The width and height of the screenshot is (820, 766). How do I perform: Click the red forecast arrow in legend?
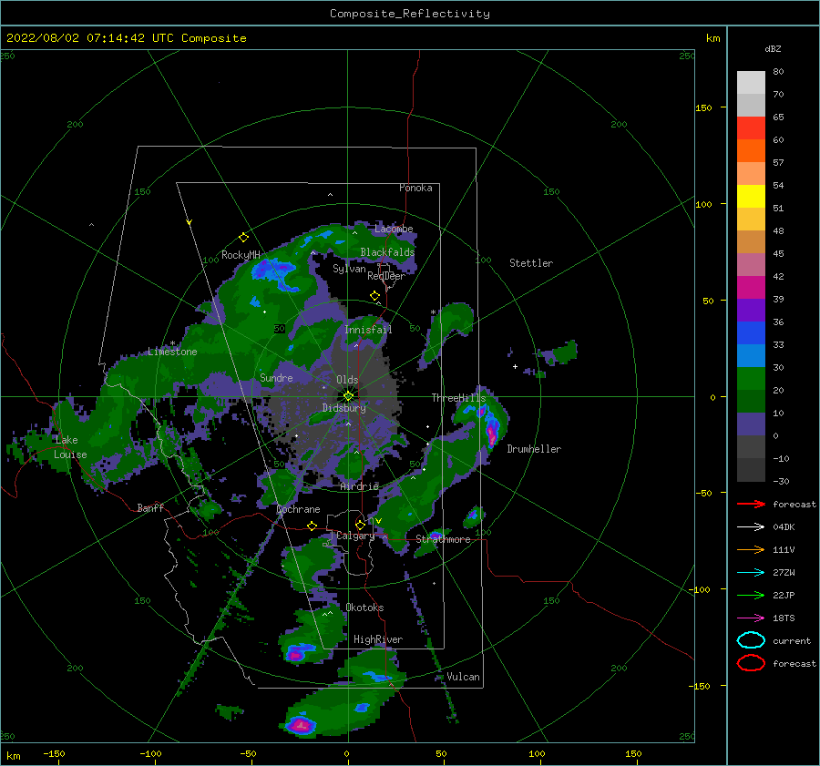[x=751, y=504]
